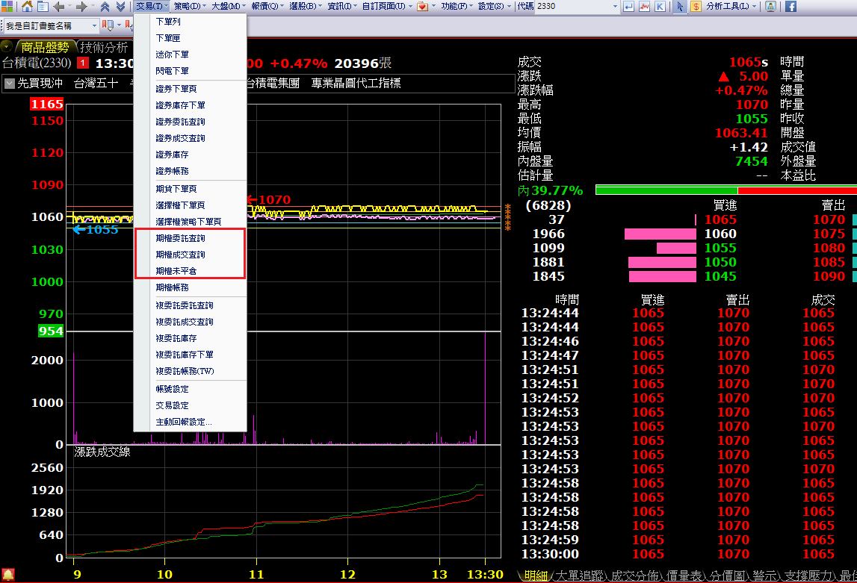
Task: Select 期權委託查詢 from the menu
Action: coord(180,239)
